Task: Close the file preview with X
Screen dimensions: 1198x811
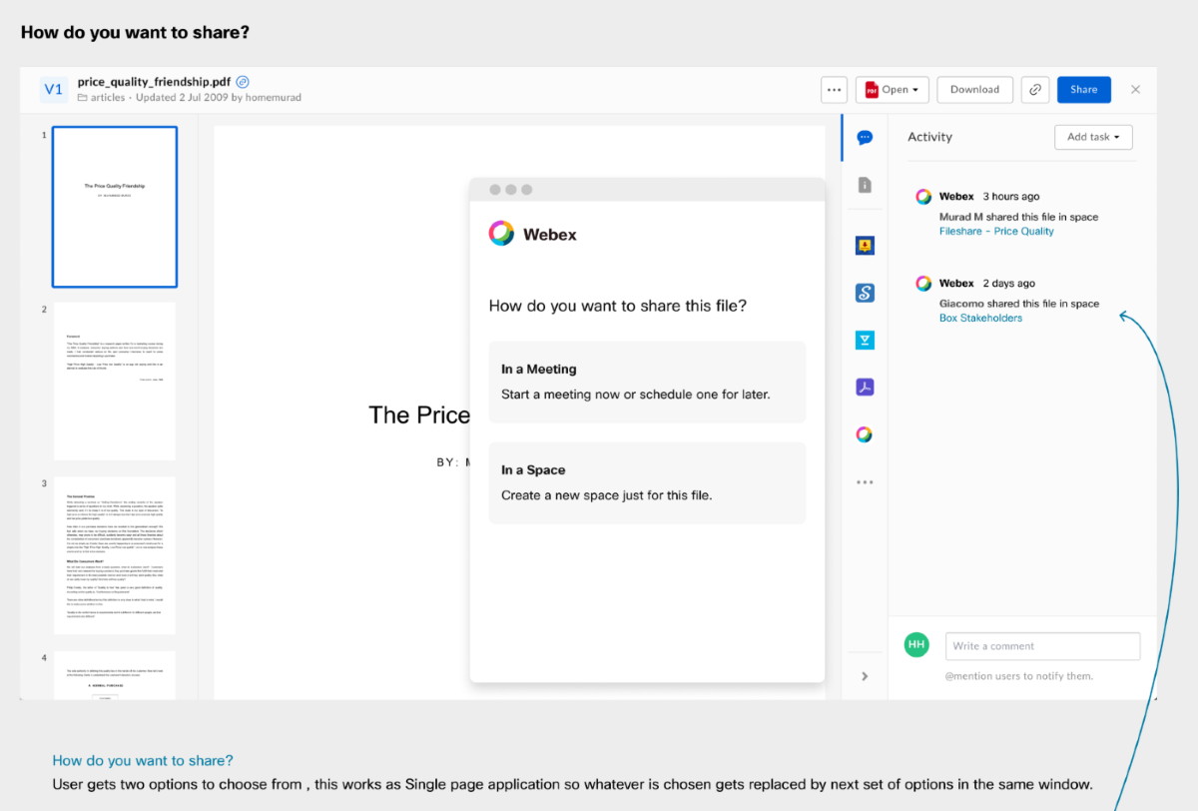Action: [x=1135, y=90]
